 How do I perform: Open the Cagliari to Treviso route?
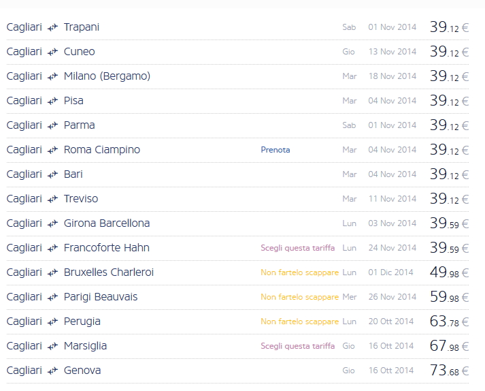80,199
